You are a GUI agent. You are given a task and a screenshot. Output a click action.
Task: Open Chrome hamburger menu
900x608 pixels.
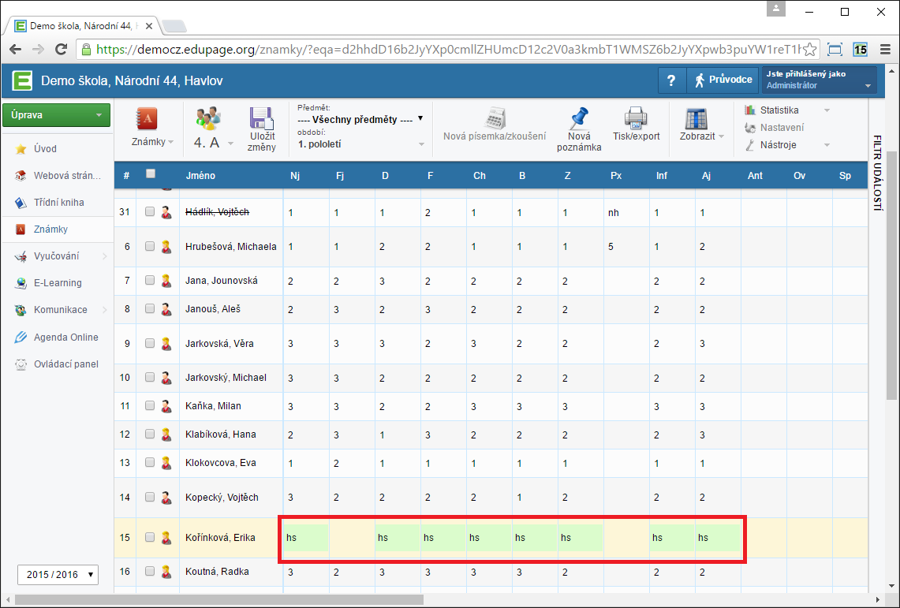[884, 50]
